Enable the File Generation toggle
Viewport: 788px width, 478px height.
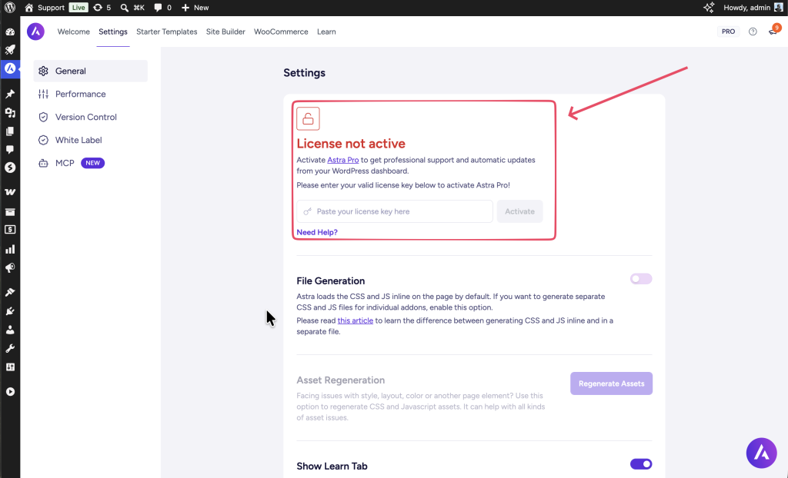coord(641,279)
